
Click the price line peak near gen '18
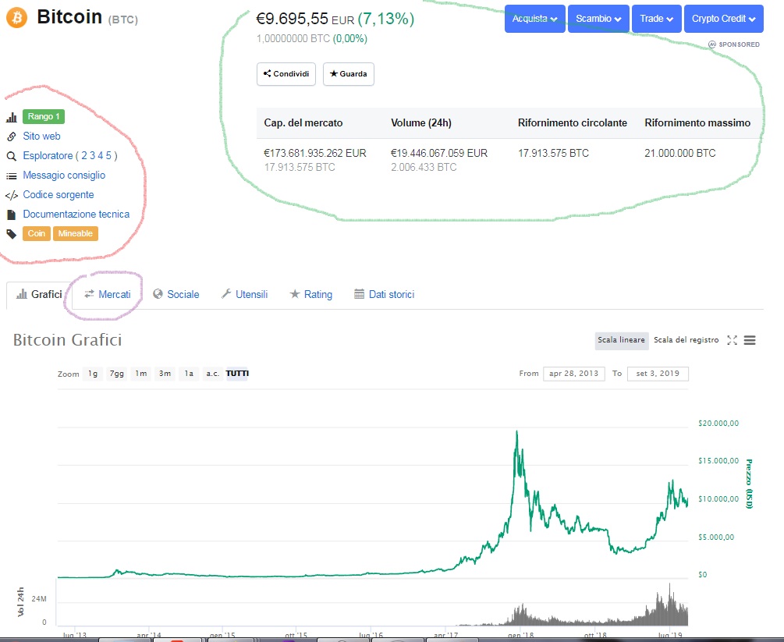(516, 432)
